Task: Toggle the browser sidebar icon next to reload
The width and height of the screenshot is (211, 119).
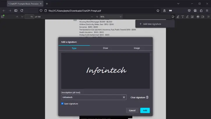Action: [16, 11]
